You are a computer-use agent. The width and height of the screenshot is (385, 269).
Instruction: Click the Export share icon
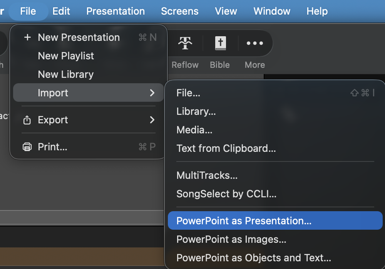pyautogui.click(x=27, y=120)
